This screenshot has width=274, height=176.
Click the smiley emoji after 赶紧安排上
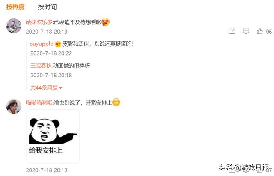point(116,102)
